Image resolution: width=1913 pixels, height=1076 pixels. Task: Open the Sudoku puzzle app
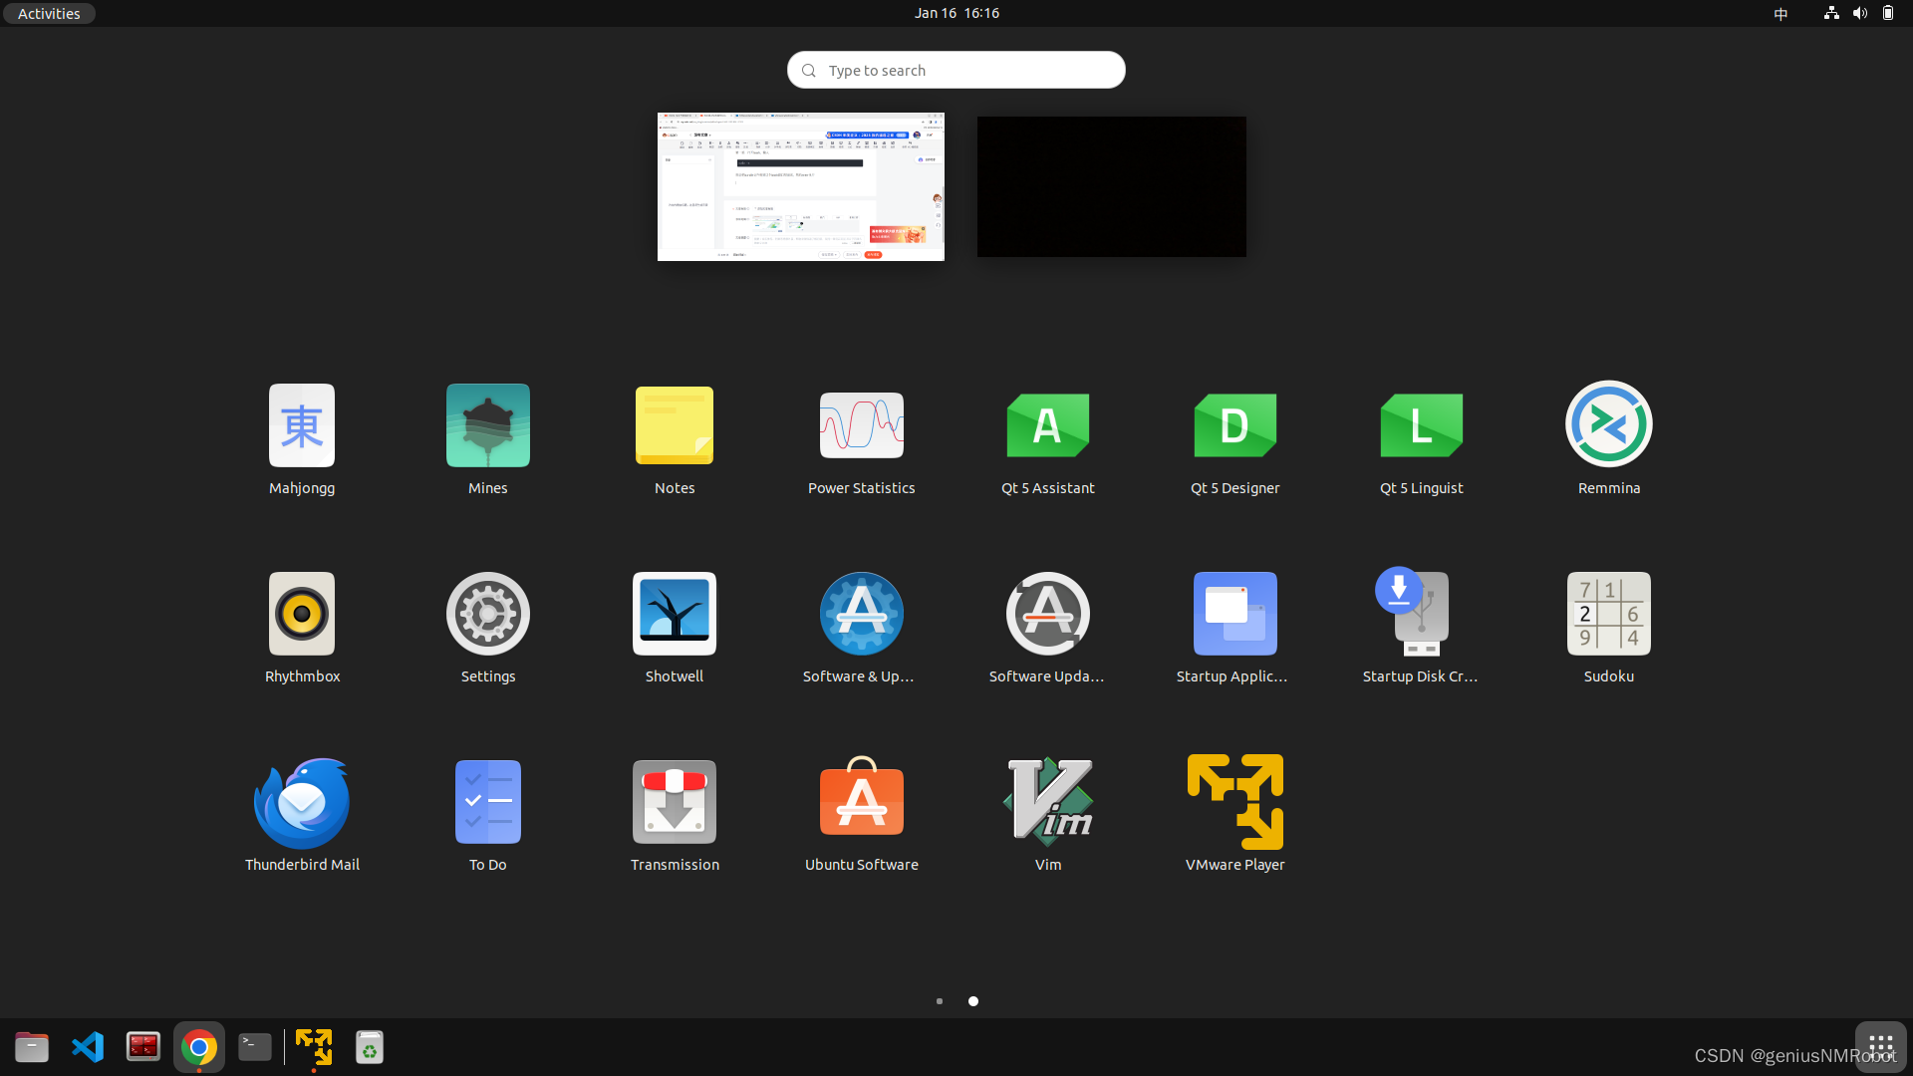click(x=1607, y=627)
